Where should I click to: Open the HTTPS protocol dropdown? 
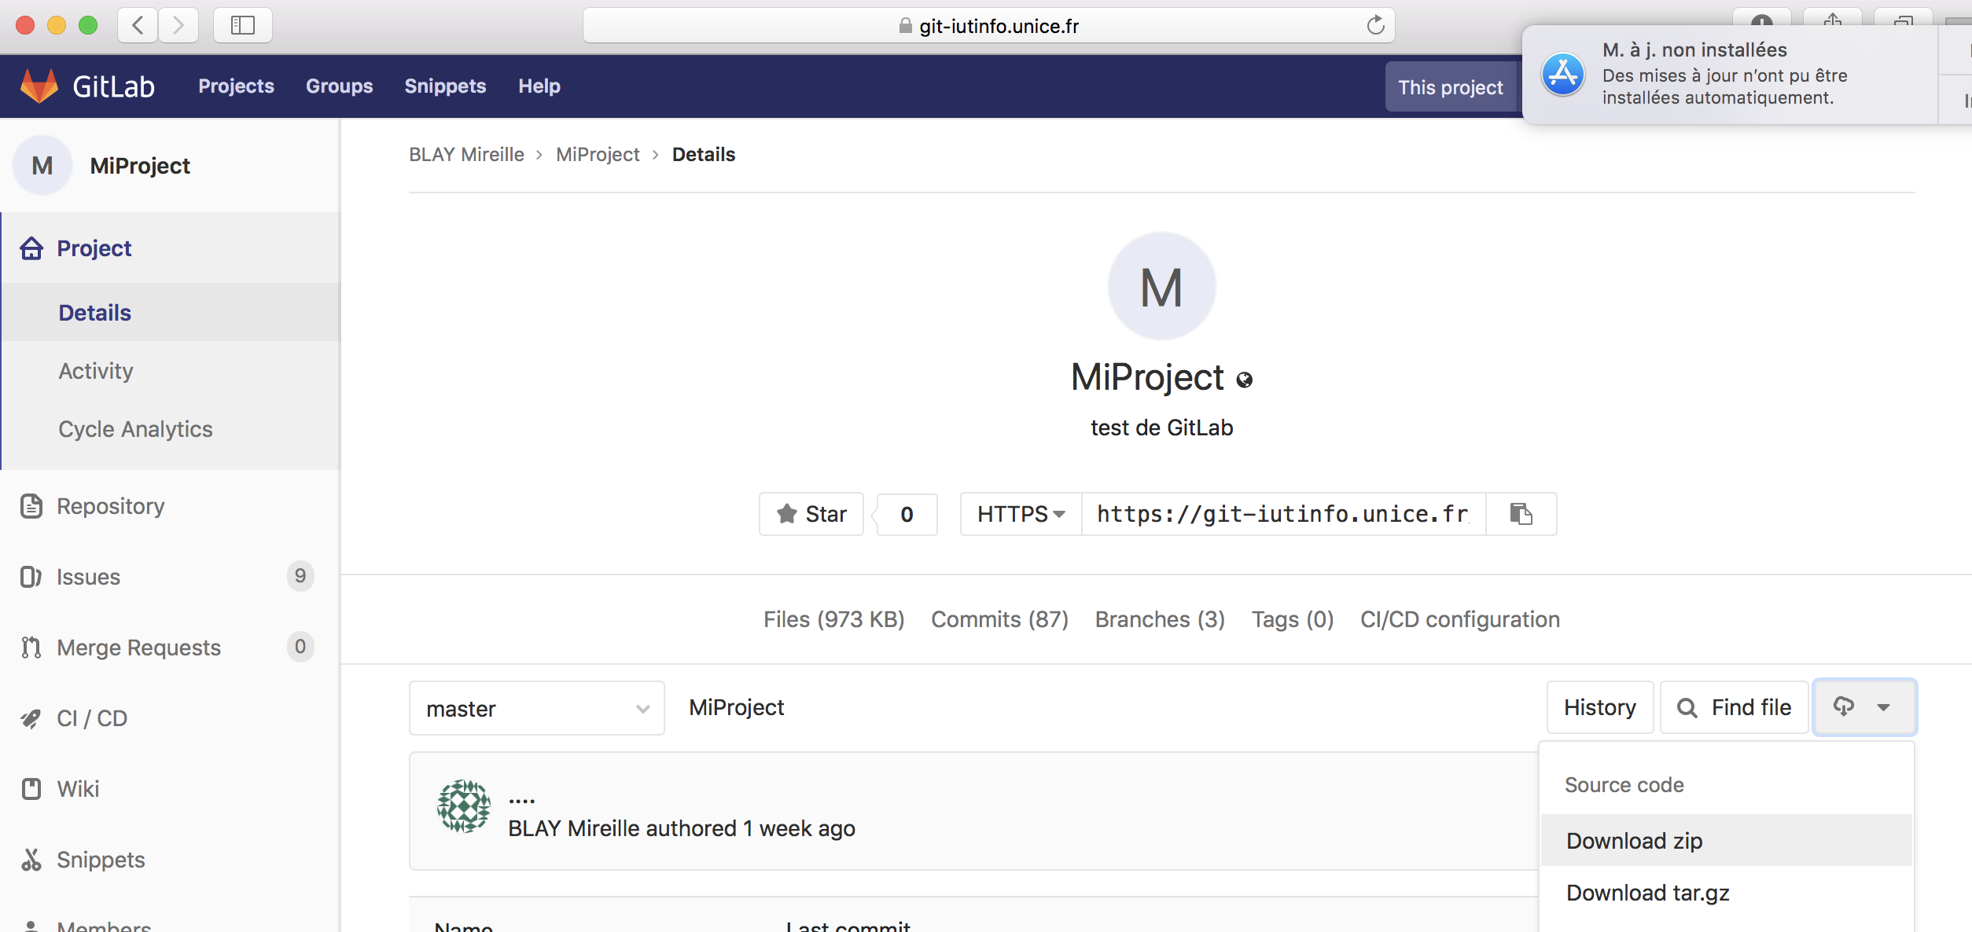tap(1021, 514)
